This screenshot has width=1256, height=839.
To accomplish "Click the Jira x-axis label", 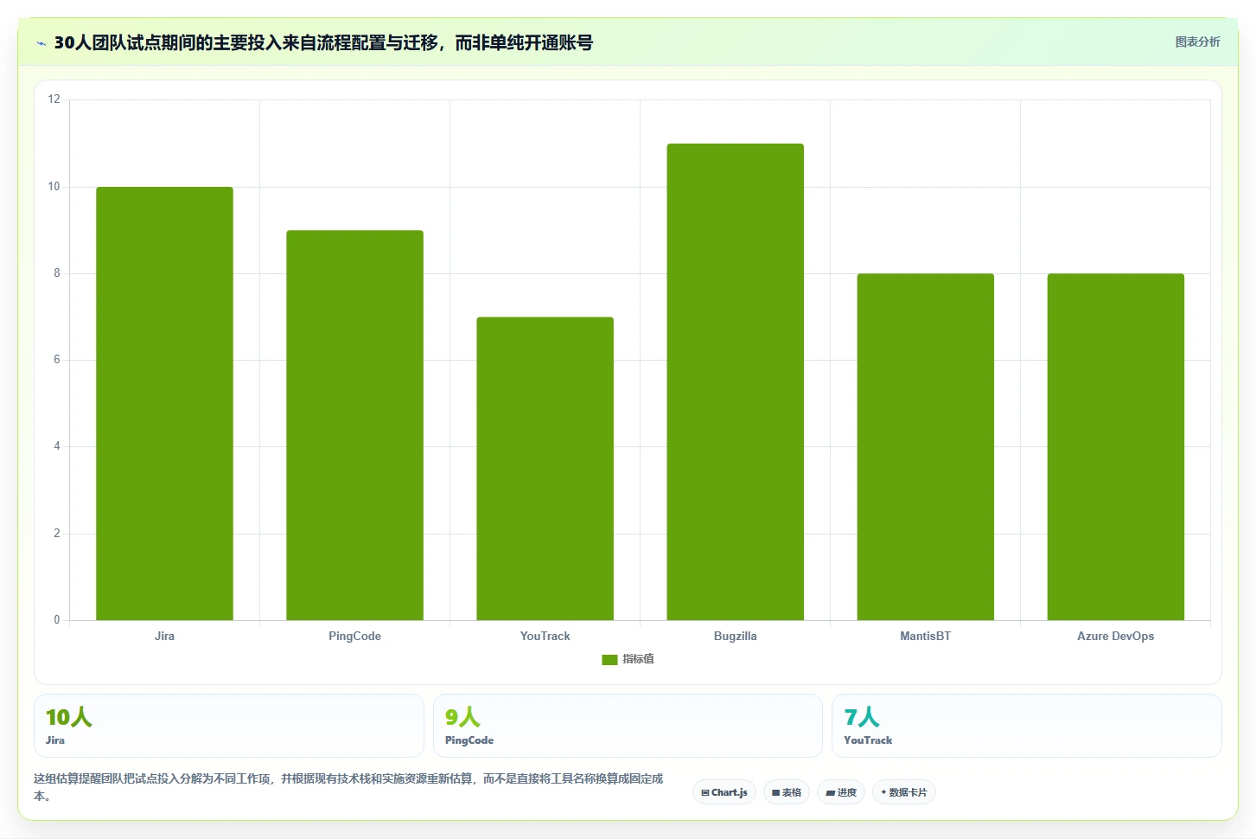I will point(164,636).
